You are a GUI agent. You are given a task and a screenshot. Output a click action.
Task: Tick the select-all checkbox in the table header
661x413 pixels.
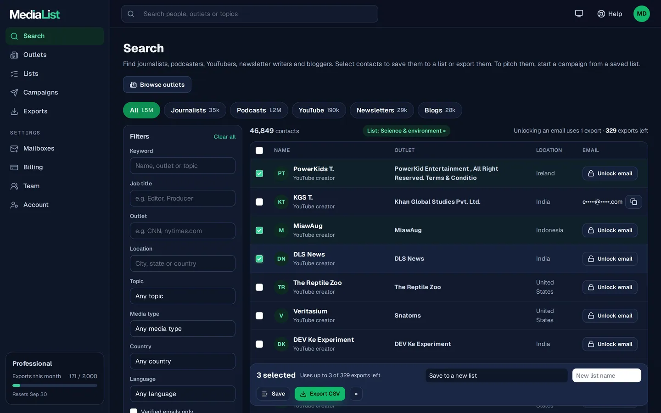[x=259, y=151]
